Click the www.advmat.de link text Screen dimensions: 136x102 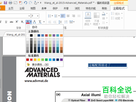click(x=36, y=81)
